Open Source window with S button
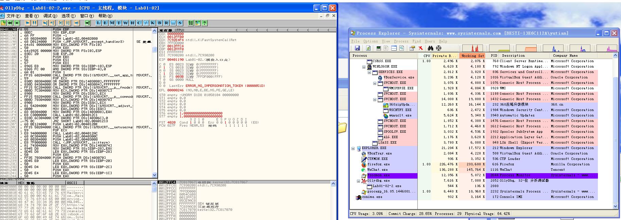 (180, 23)
